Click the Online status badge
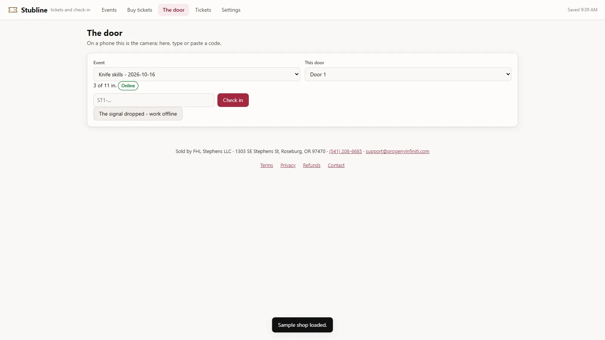 pyautogui.click(x=128, y=86)
